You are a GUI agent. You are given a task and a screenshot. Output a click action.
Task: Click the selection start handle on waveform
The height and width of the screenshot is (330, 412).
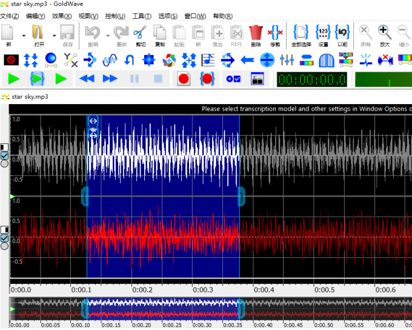85,196
